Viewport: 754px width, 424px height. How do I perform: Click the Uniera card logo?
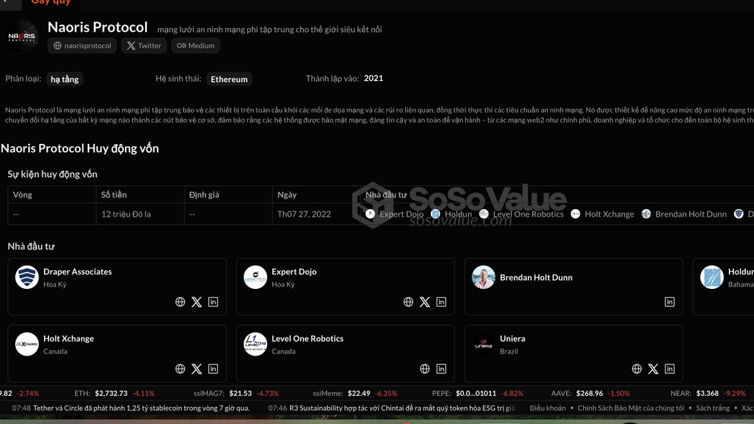click(x=484, y=344)
